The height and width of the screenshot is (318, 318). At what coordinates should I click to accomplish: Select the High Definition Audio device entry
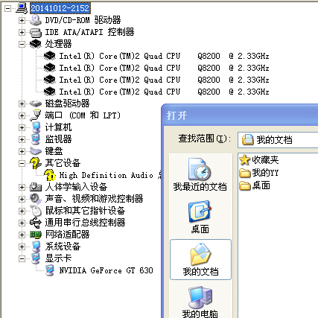point(110,175)
